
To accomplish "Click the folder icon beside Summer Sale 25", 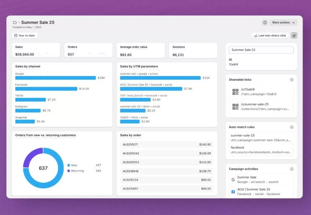I will click(15, 23).
